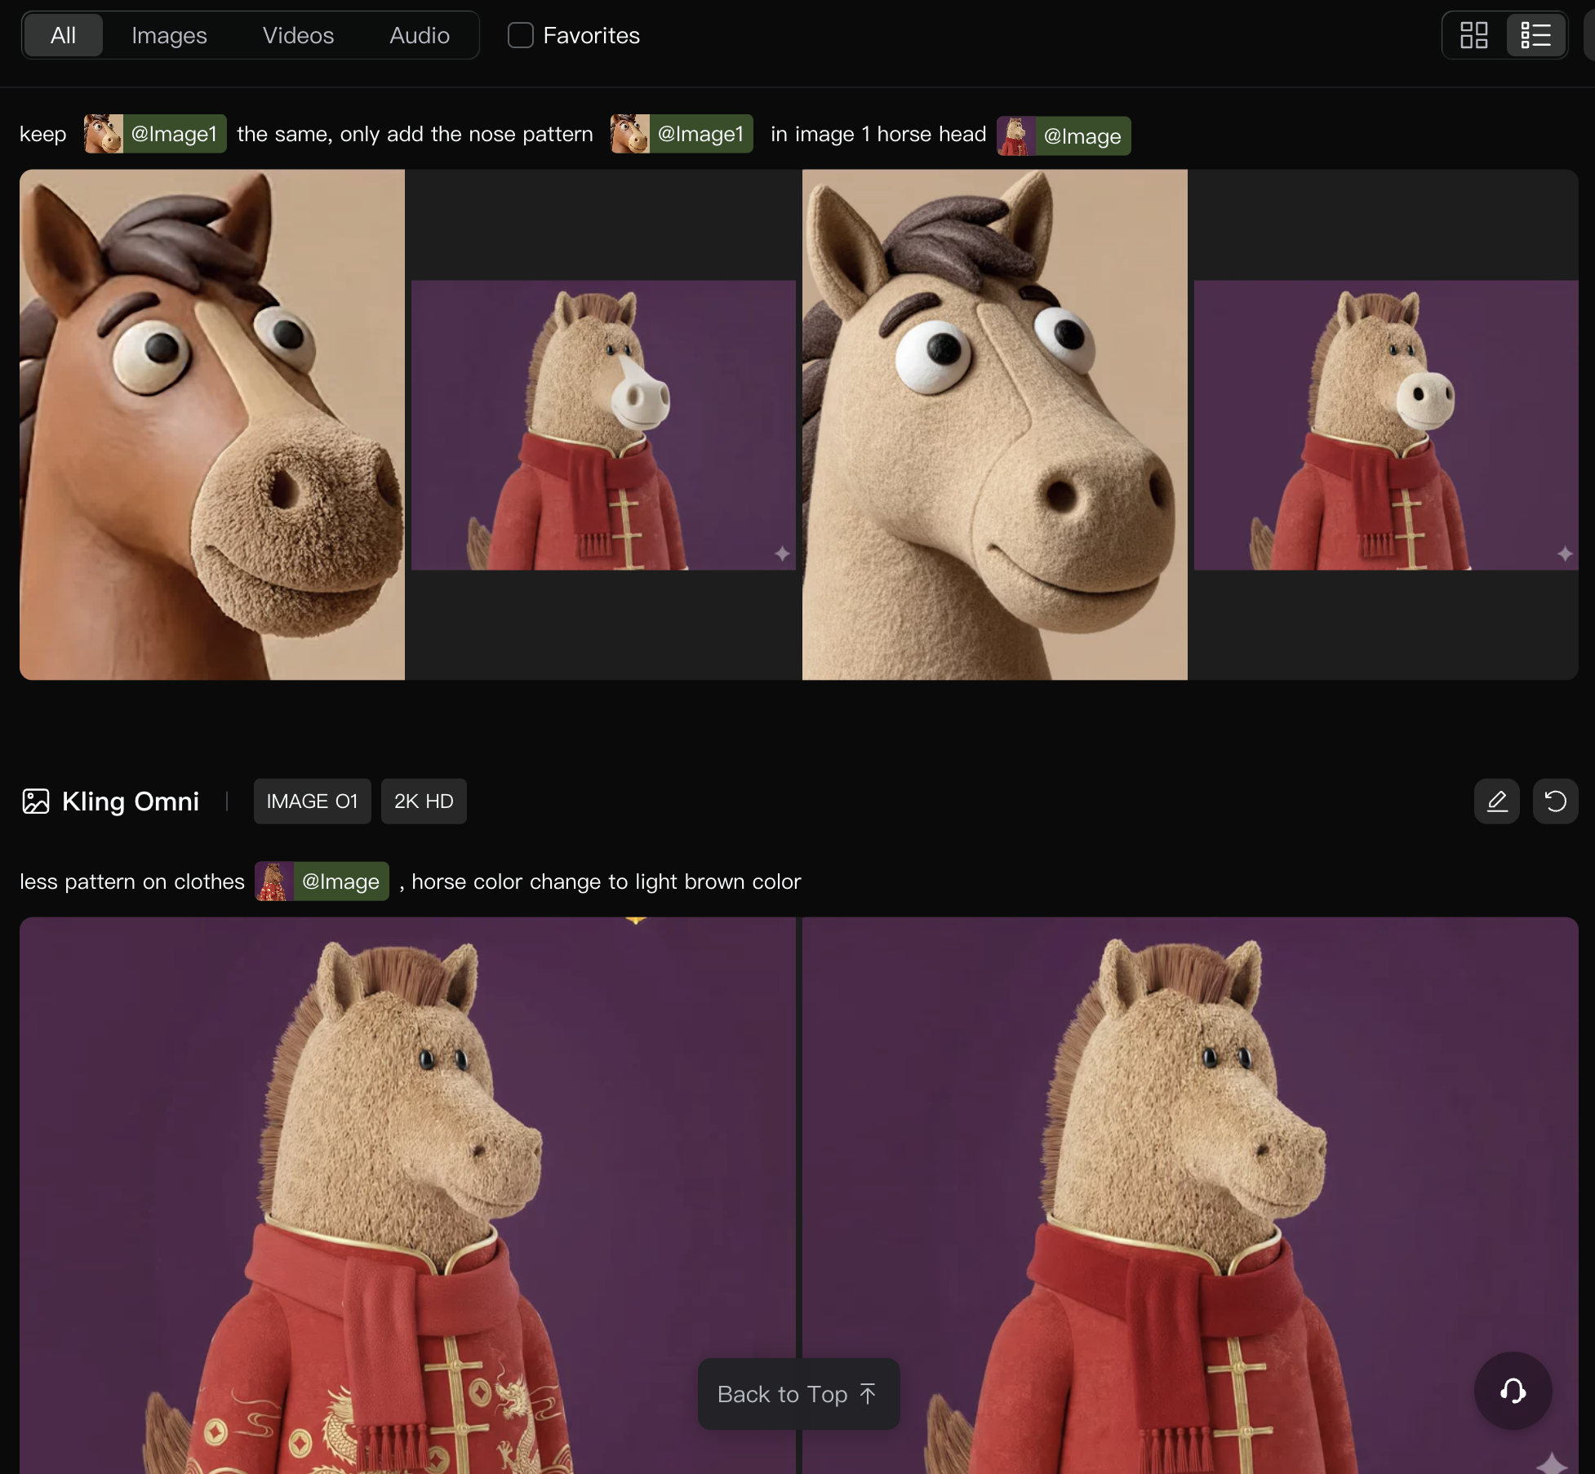Select the All tab

pyautogui.click(x=63, y=35)
